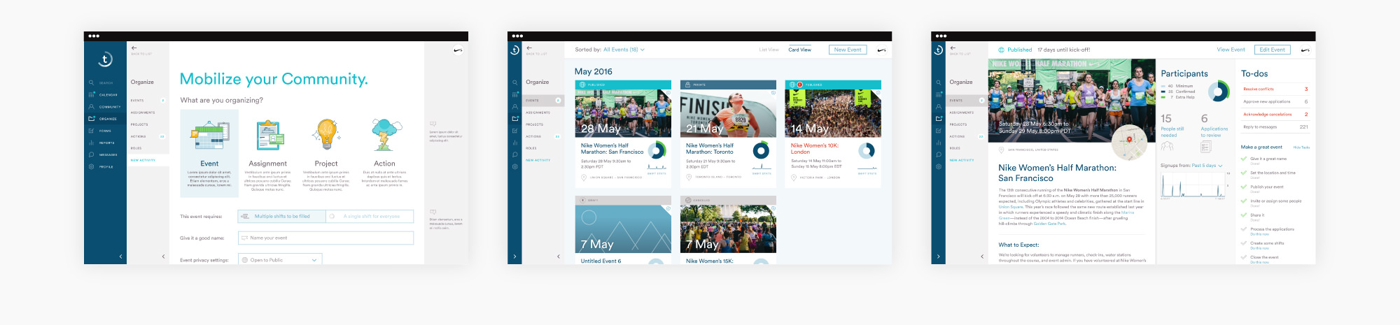
Task: Open Resolve conflicts to-do item
Action: [1275, 89]
